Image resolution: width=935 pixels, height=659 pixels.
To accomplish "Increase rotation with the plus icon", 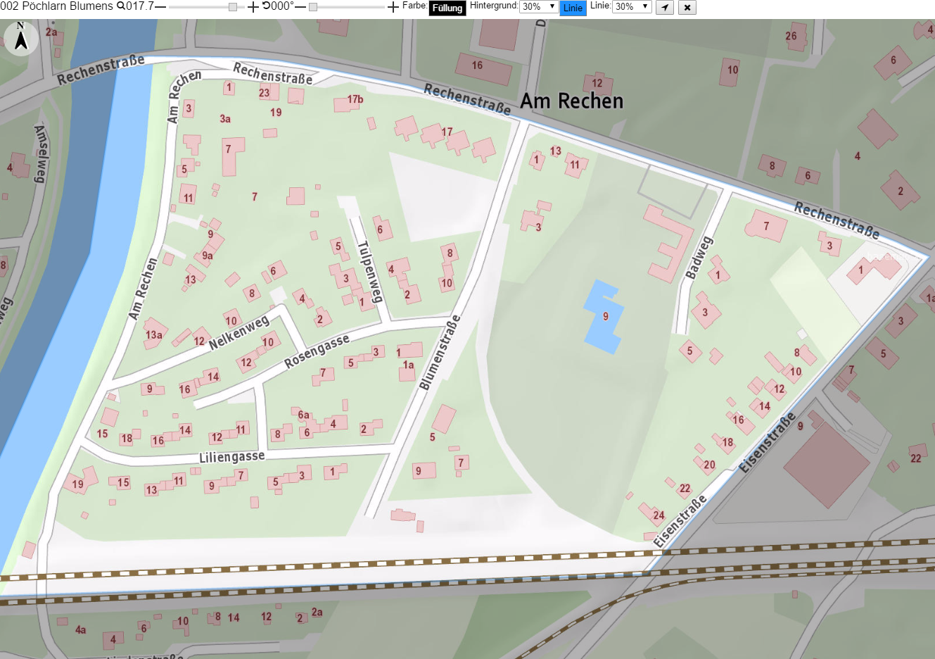I will [x=393, y=7].
